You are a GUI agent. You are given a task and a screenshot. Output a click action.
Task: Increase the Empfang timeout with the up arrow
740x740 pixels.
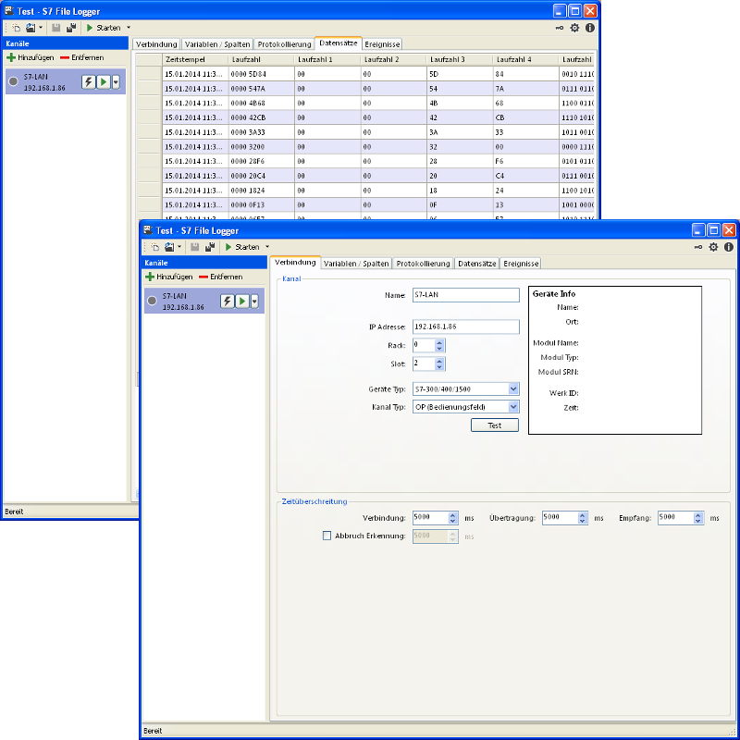pyautogui.click(x=698, y=515)
